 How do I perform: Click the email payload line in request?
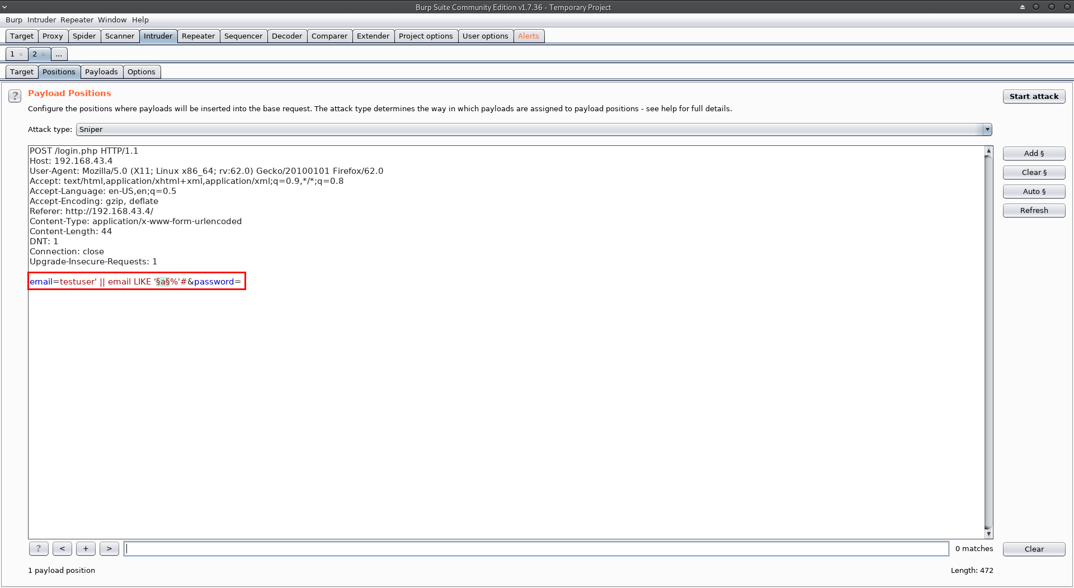135,282
